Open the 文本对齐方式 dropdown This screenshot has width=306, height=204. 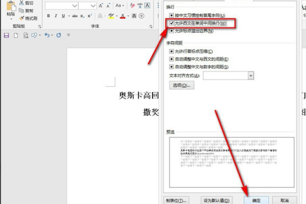click(250, 75)
